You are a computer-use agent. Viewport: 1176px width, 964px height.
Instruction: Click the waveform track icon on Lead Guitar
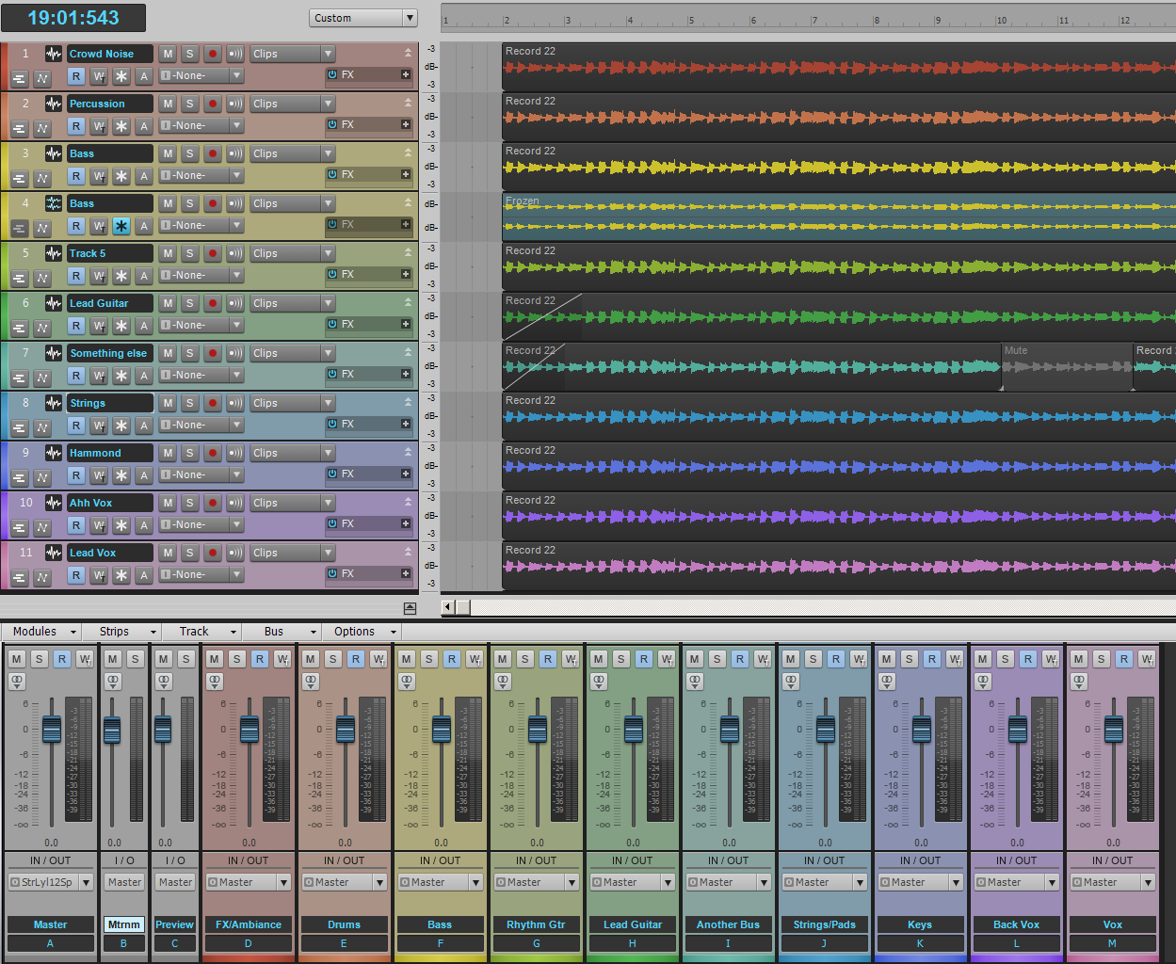[x=54, y=304]
